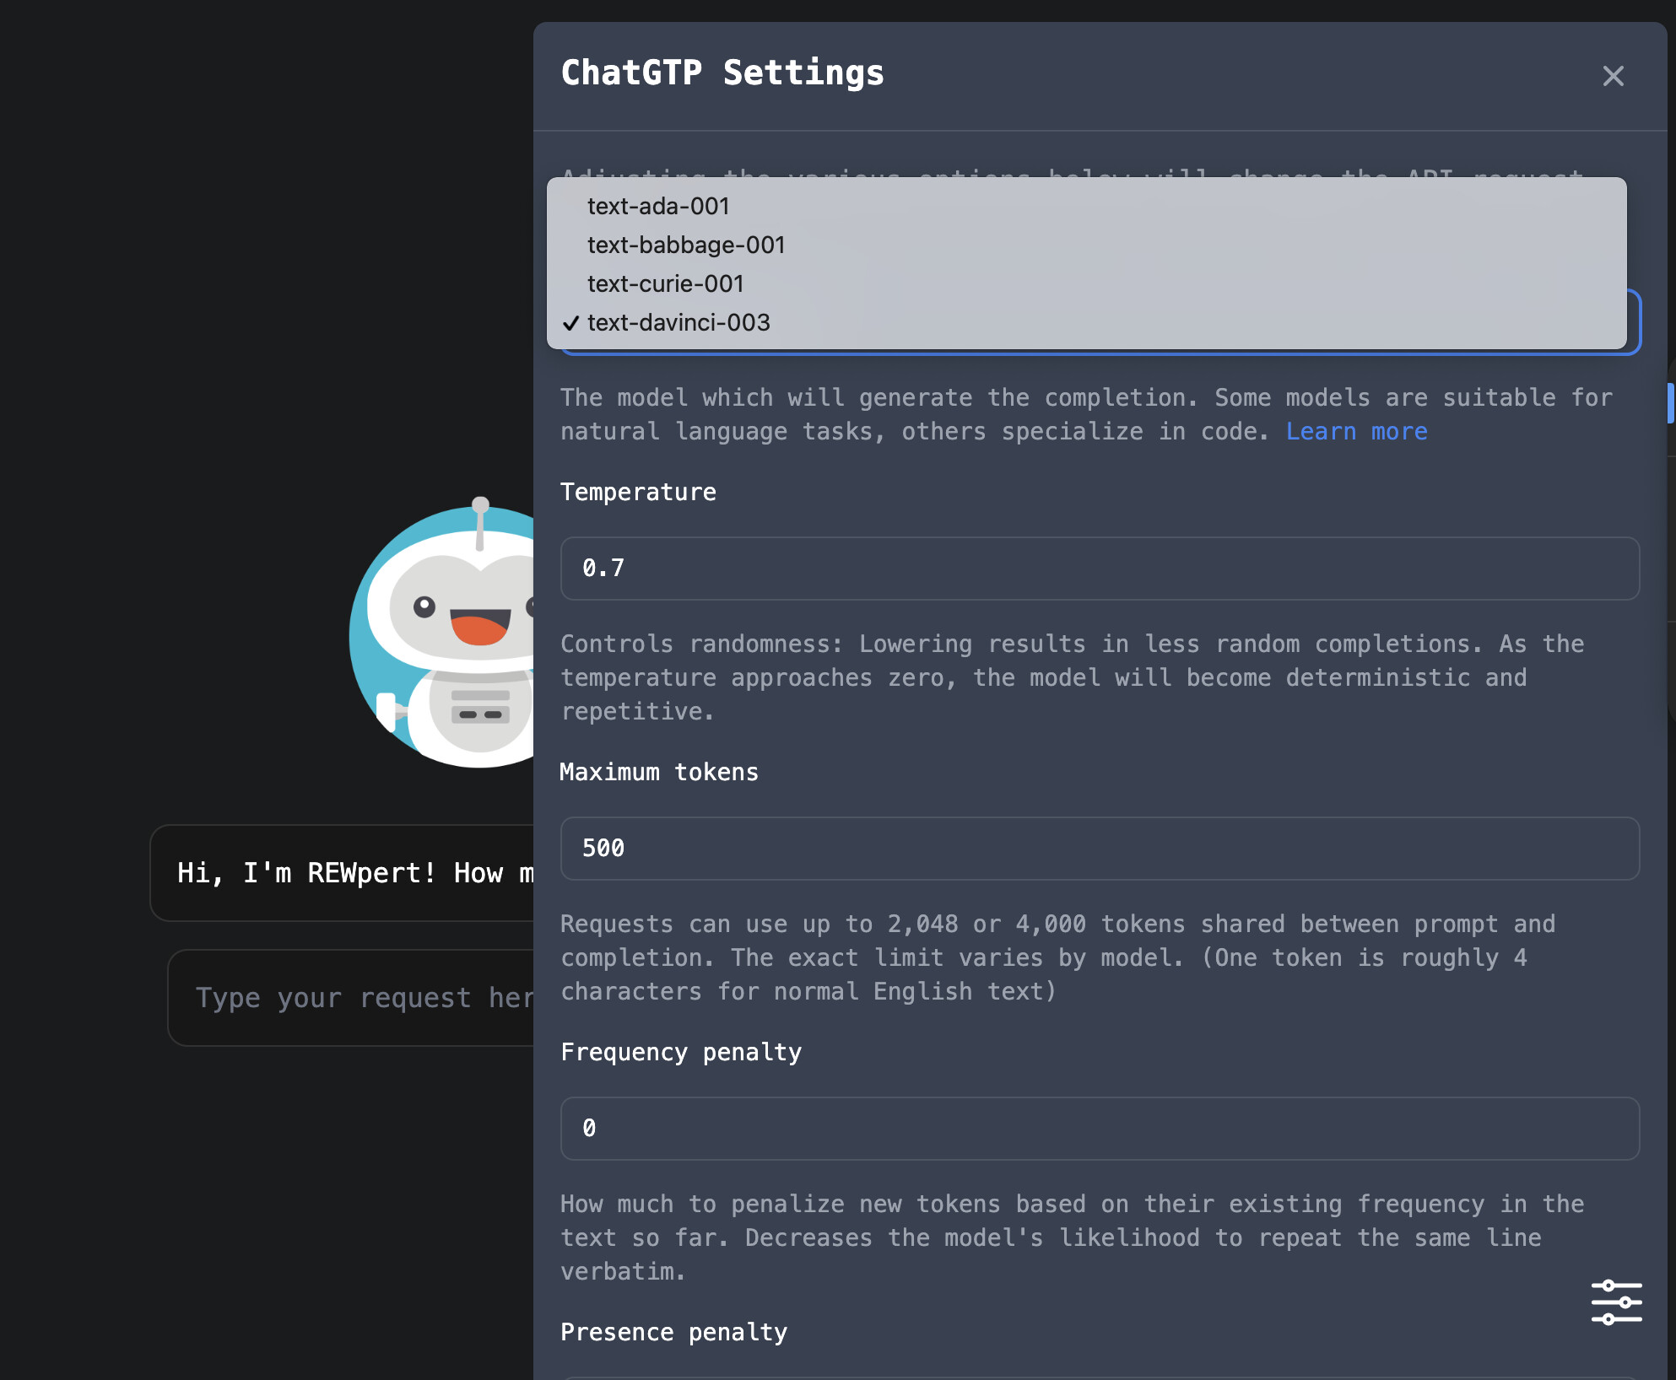This screenshot has height=1380, width=1676.
Task: Click the Hi, I'm REWpert greeting message
Action: (343, 873)
